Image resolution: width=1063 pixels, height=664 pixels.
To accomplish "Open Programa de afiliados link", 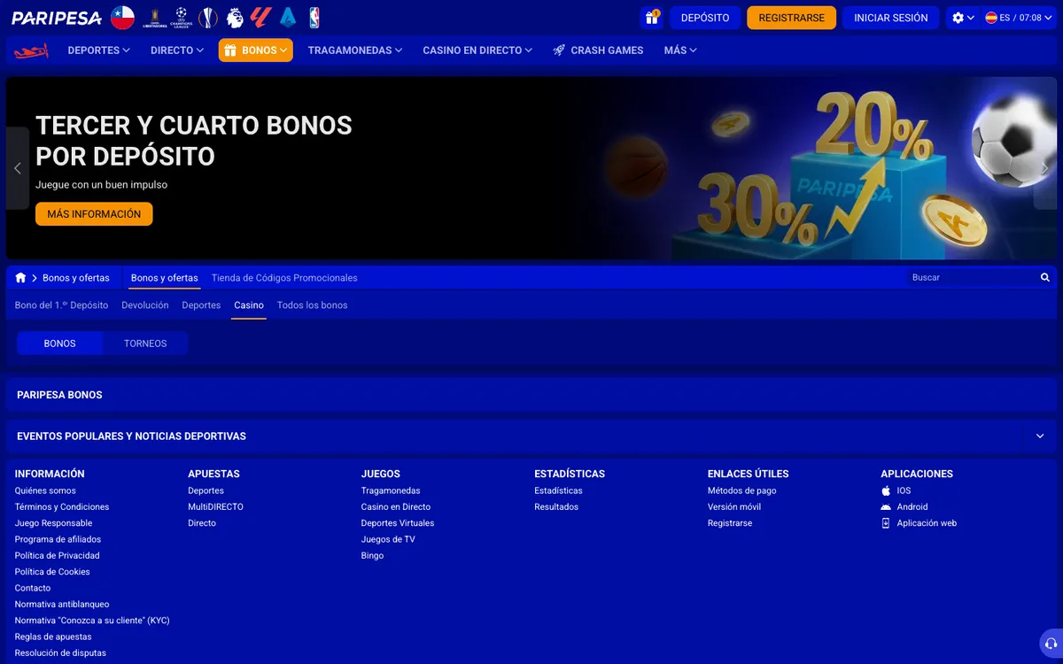I will (58, 539).
